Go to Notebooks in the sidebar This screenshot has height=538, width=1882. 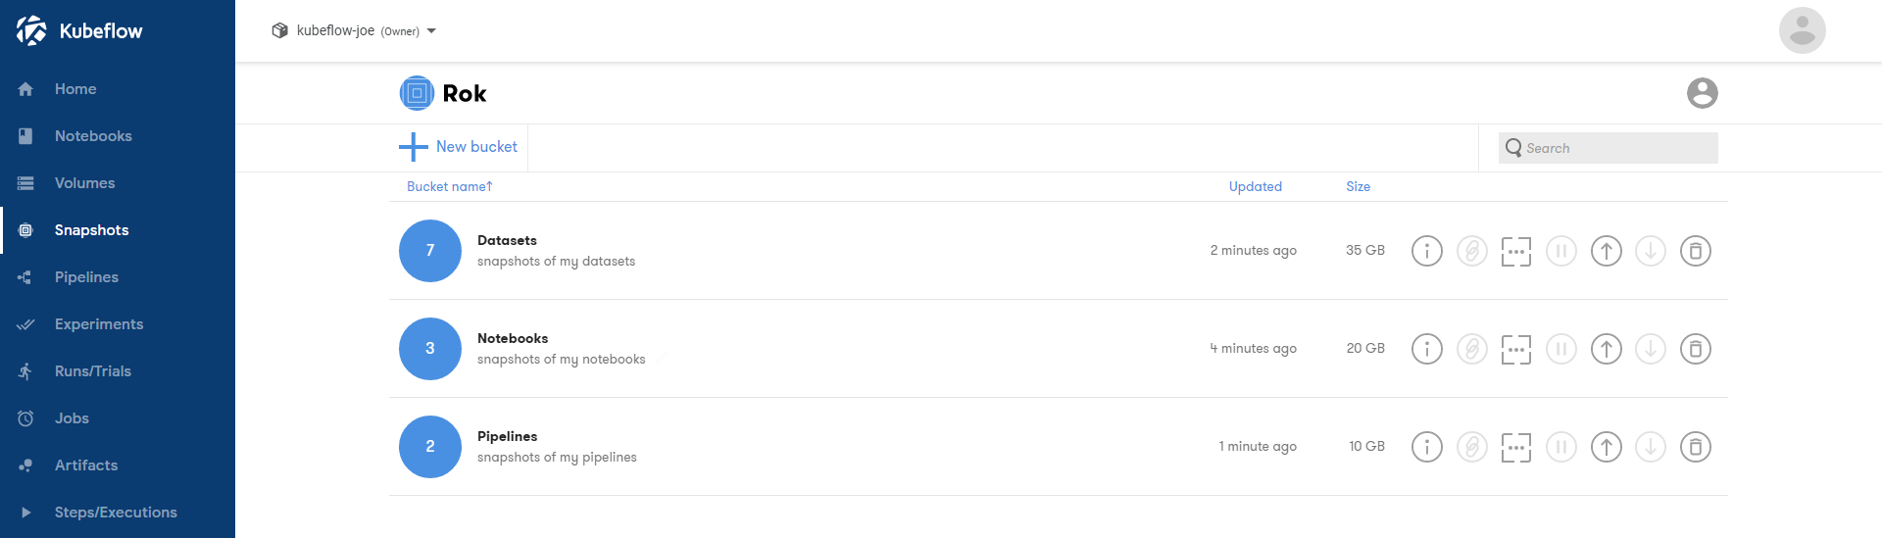93,136
